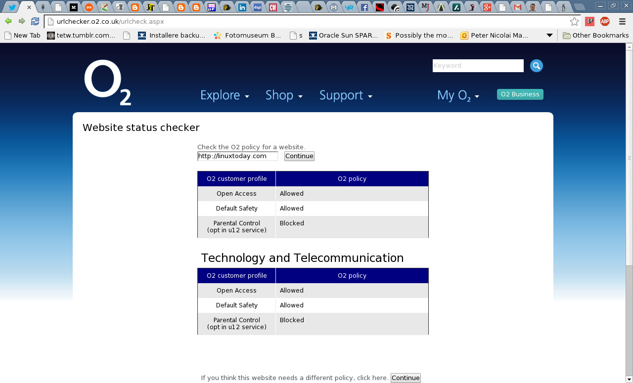Image resolution: width=633 pixels, height=383 pixels.
Task: Open the Medium 'M' tab
Action: point(74,7)
